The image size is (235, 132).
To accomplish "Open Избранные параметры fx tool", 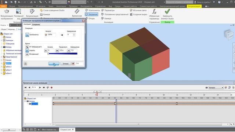I will (x=154, y=14).
